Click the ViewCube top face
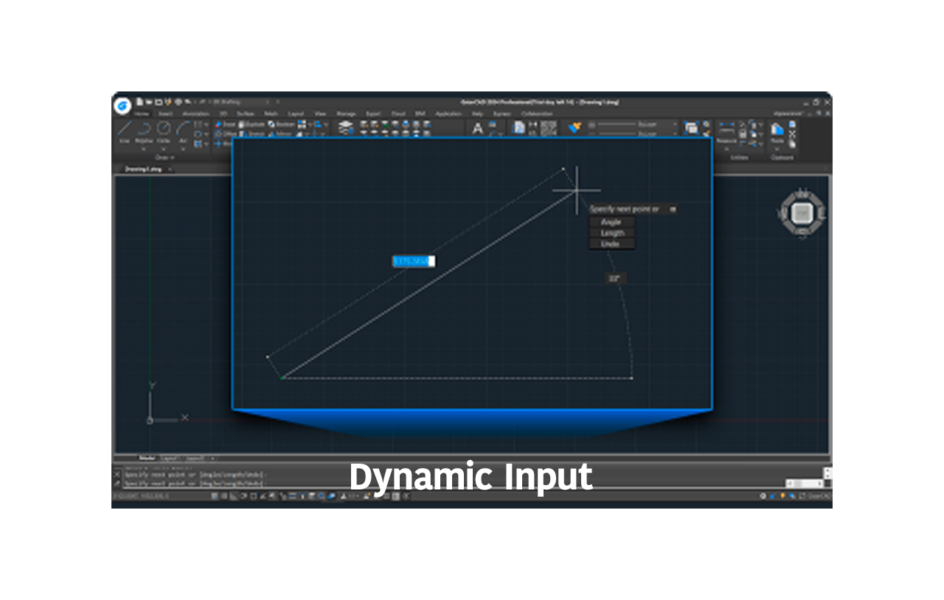Image resolution: width=944 pixels, height=600 pixels. [x=801, y=213]
